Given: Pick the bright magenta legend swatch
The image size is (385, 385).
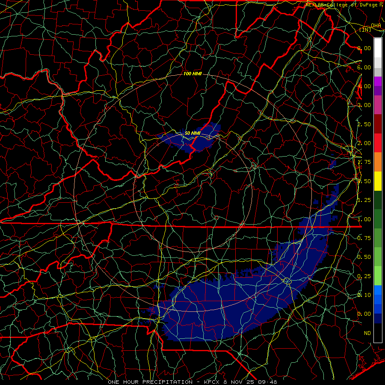Looking at the screenshot, I should coord(378,81).
